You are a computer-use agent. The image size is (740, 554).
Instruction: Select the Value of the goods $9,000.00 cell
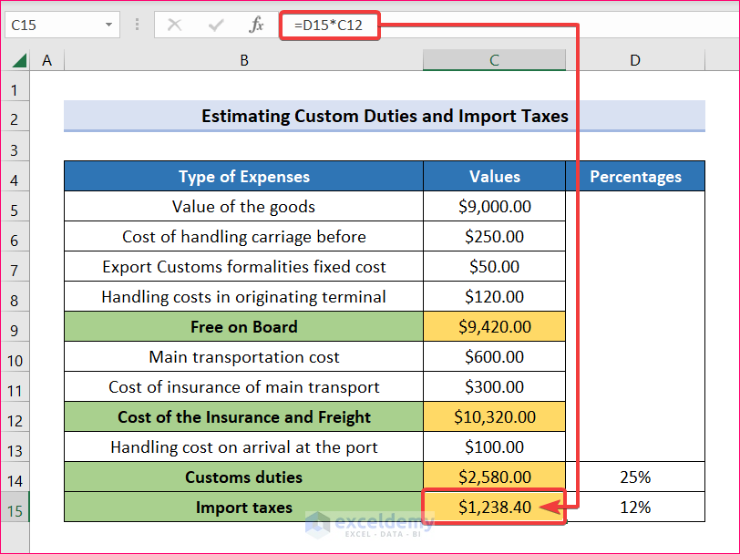494,207
